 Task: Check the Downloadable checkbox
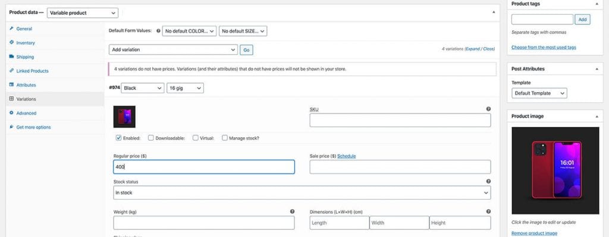(151, 138)
